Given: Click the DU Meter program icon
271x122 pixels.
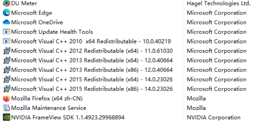Looking at the screenshot, I should coord(6,3).
